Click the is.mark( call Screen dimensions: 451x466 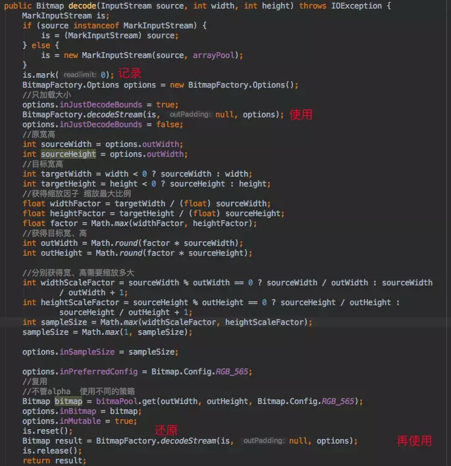41,75
